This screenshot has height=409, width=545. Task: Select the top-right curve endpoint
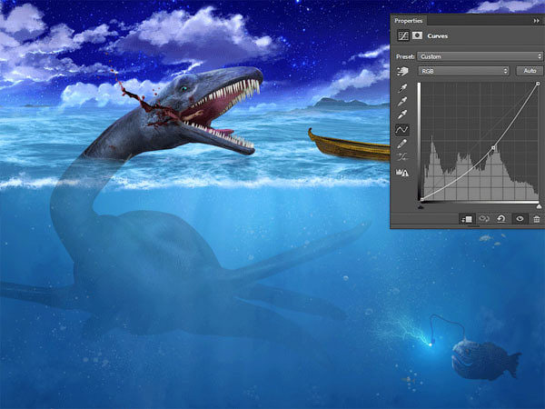(538, 84)
